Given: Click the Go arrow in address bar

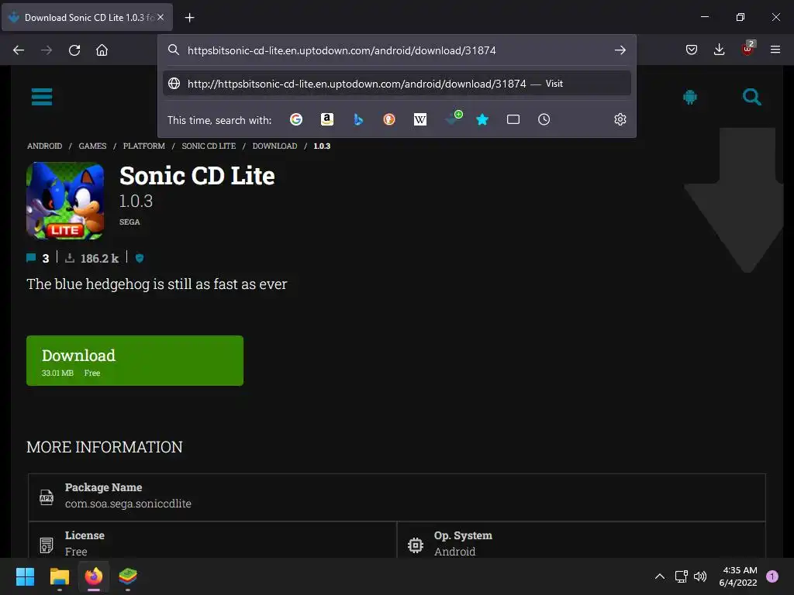Looking at the screenshot, I should 620,50.
